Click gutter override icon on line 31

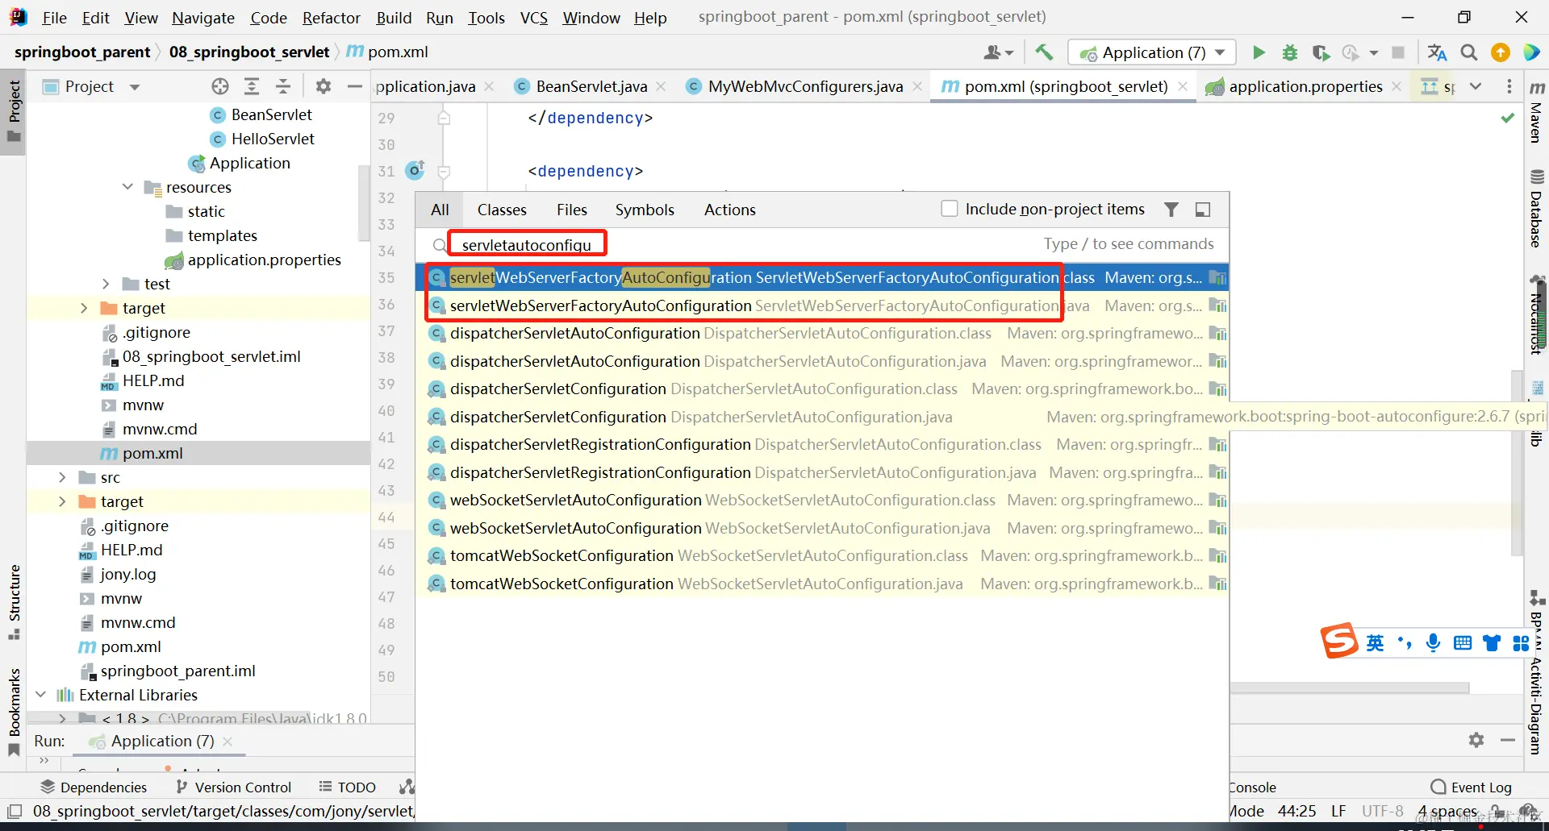point(415,170)
